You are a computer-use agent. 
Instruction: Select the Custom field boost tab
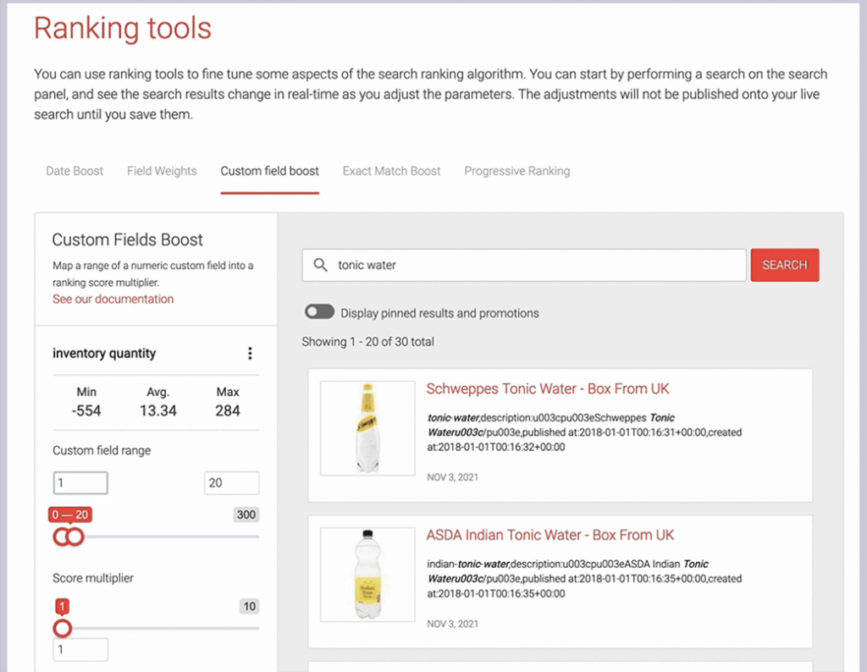[269, 171]
